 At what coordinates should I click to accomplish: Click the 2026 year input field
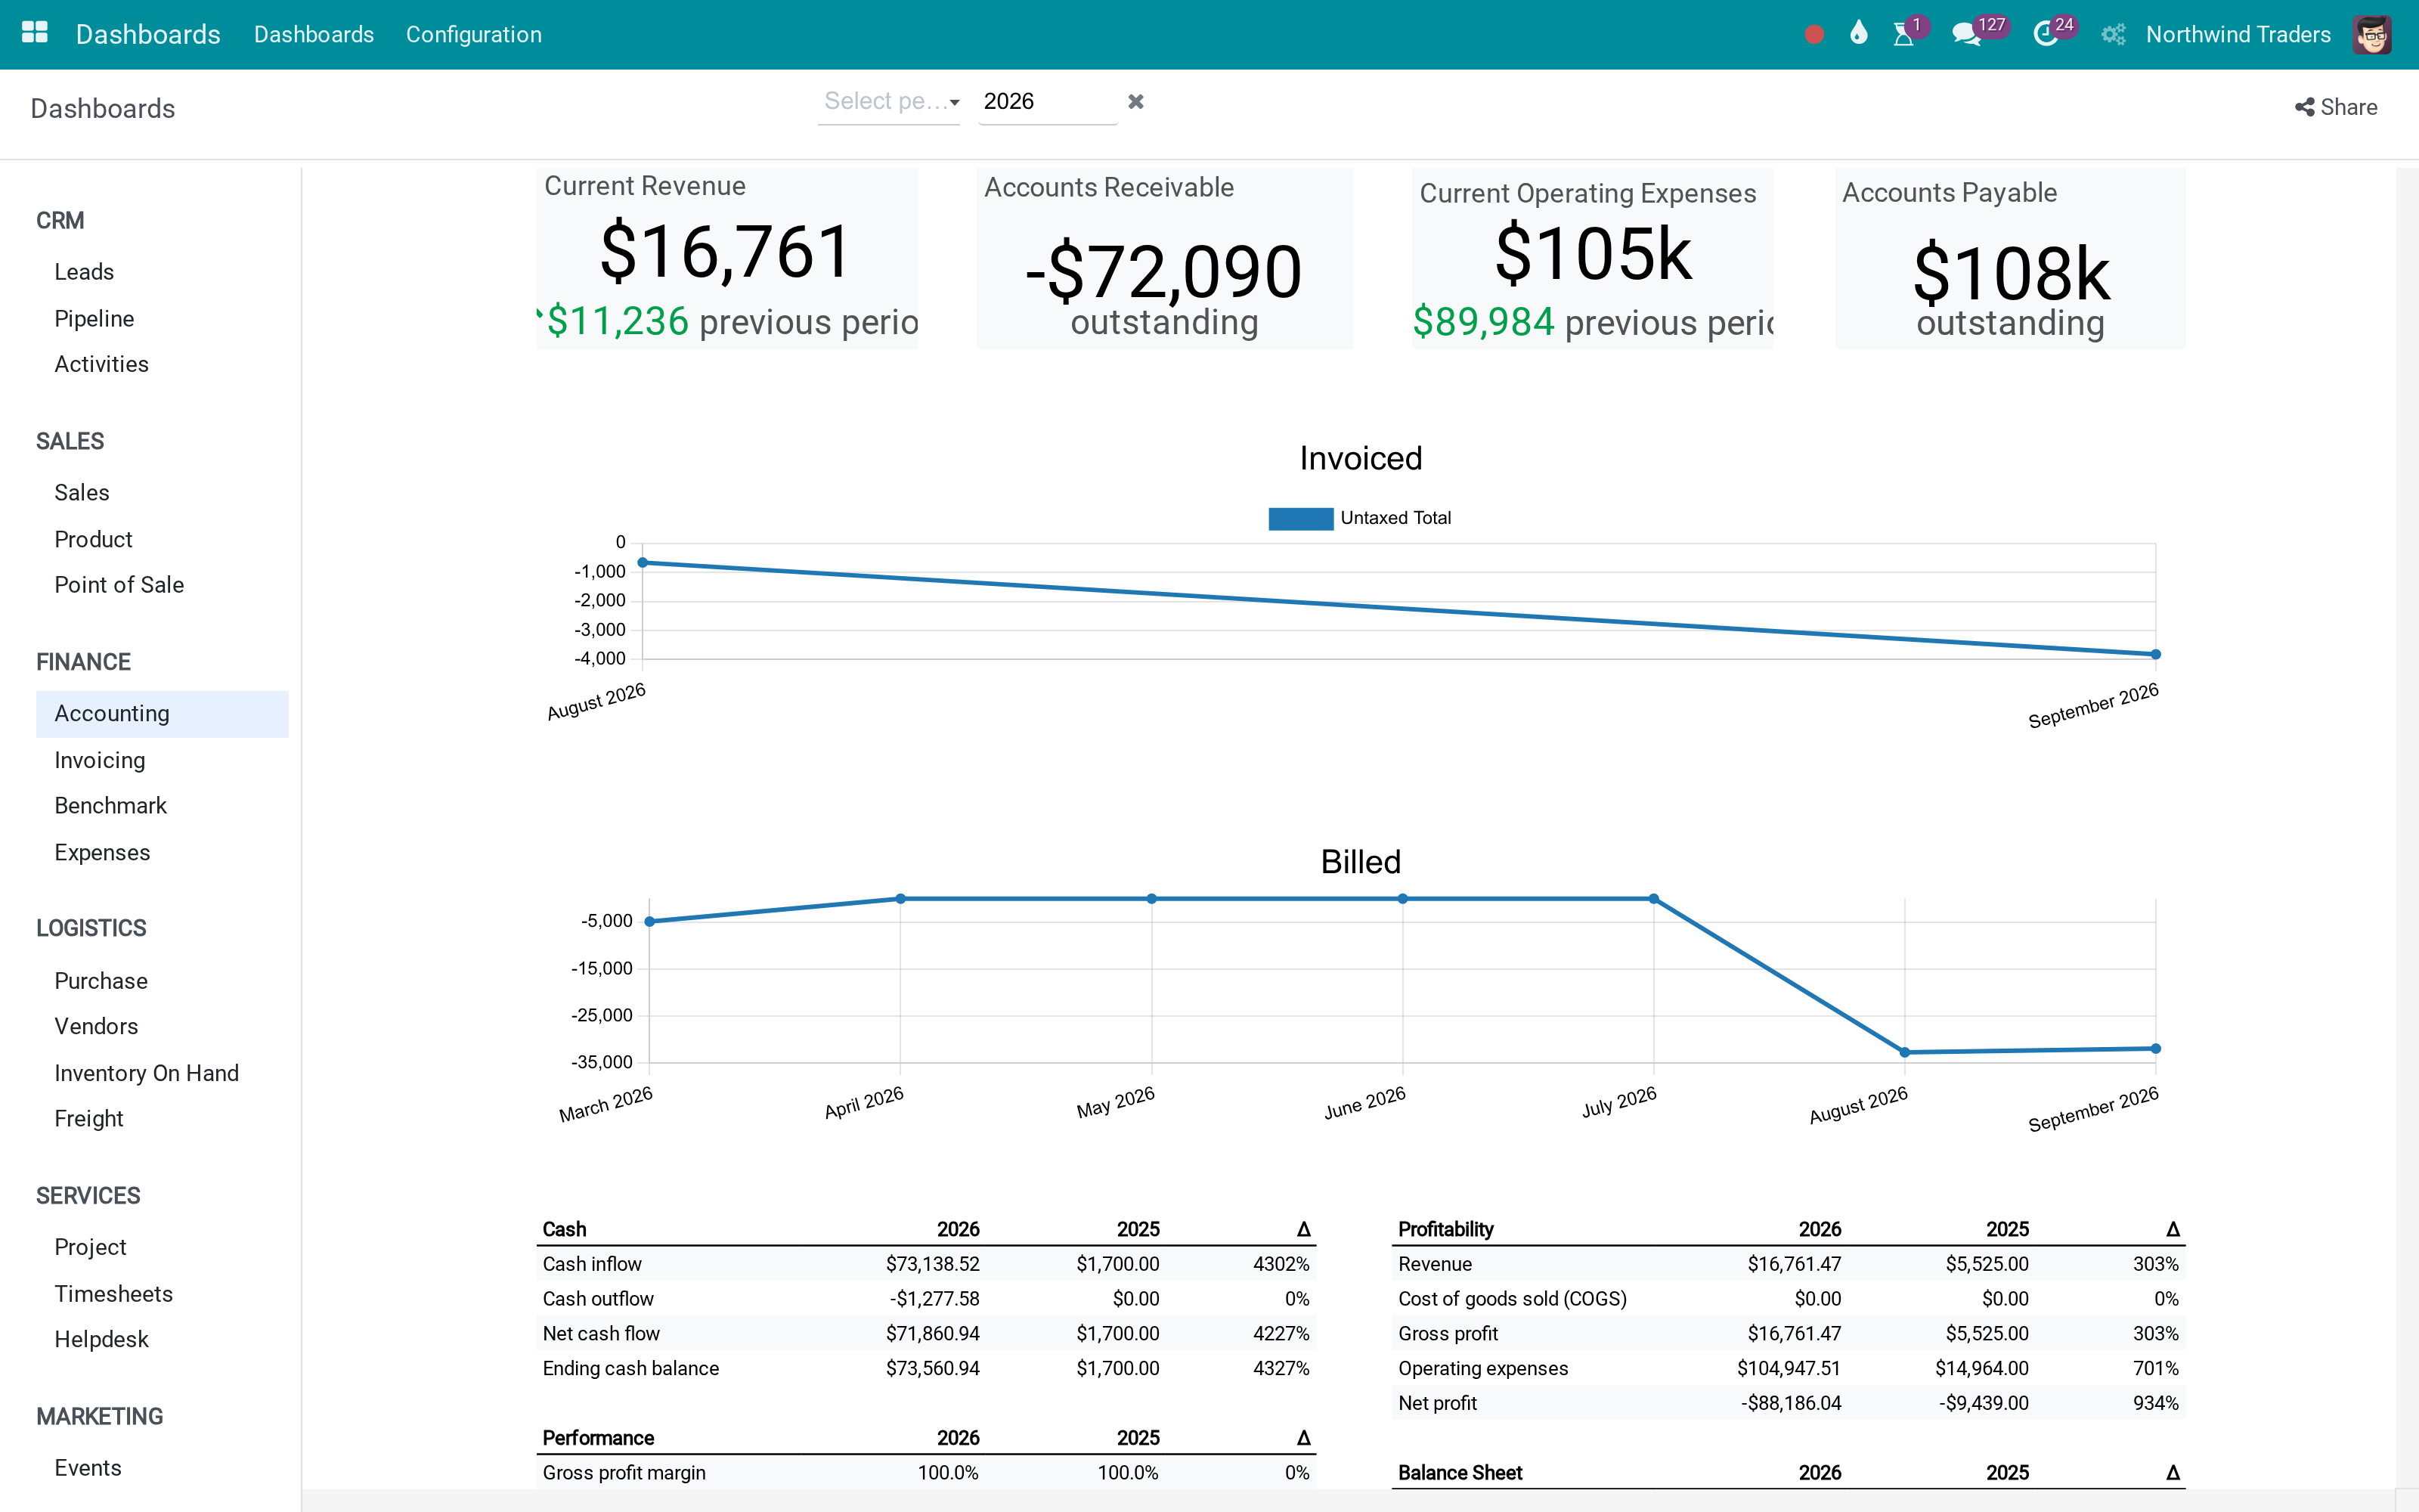[1048, 101]
